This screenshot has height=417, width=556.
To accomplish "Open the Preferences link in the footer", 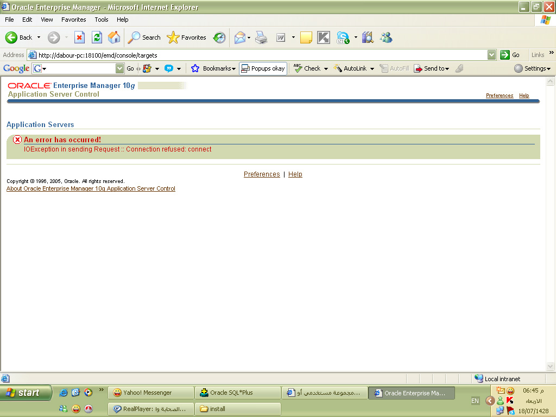I will coord(262,174).
